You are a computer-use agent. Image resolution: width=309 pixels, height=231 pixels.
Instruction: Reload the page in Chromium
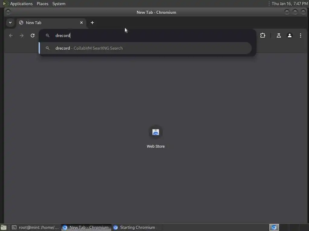[33, 35]
